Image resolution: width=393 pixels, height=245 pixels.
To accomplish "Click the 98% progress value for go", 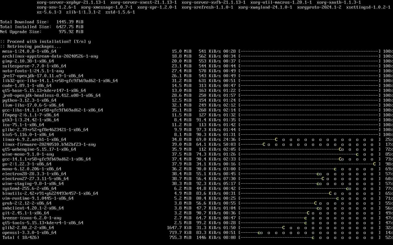I will 389,164.
